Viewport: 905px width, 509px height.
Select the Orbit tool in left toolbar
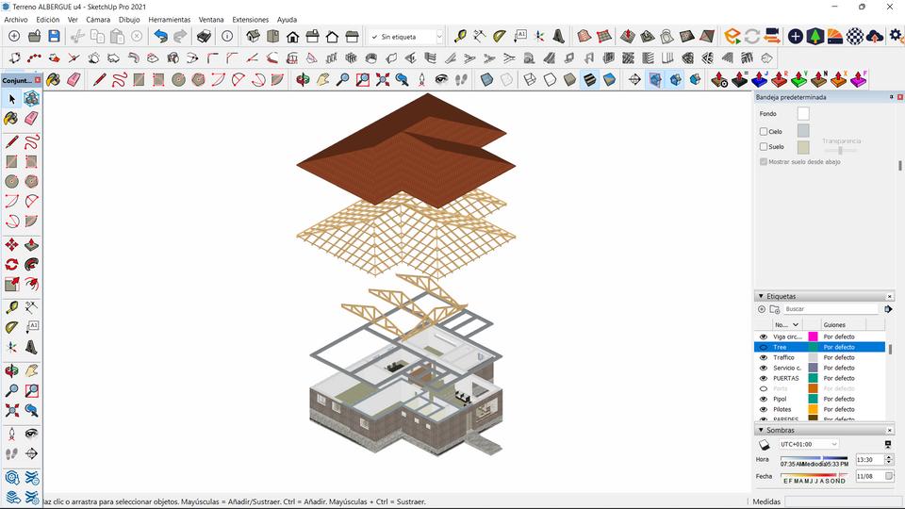11,369
